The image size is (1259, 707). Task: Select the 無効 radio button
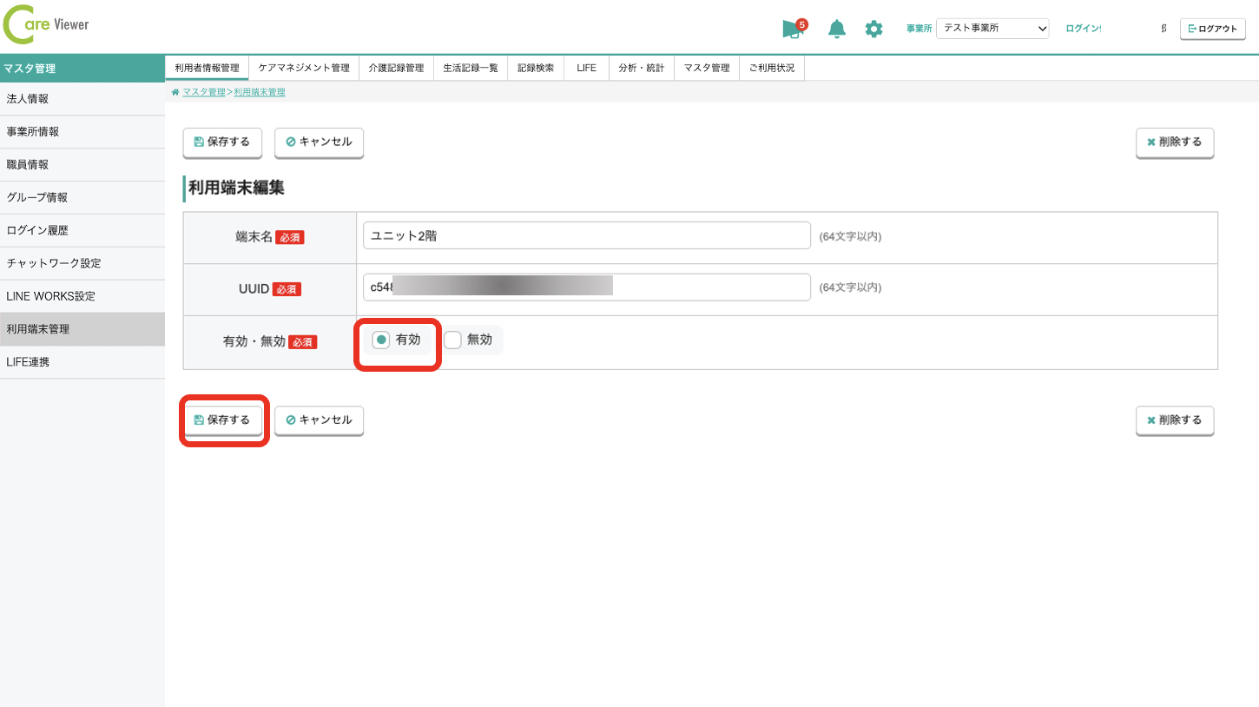(453, 340)
